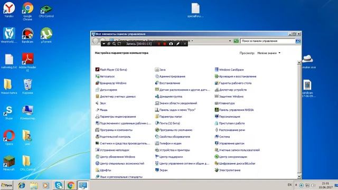Open Система item
This screenshot has height=190, width=338.
[222, 137]
